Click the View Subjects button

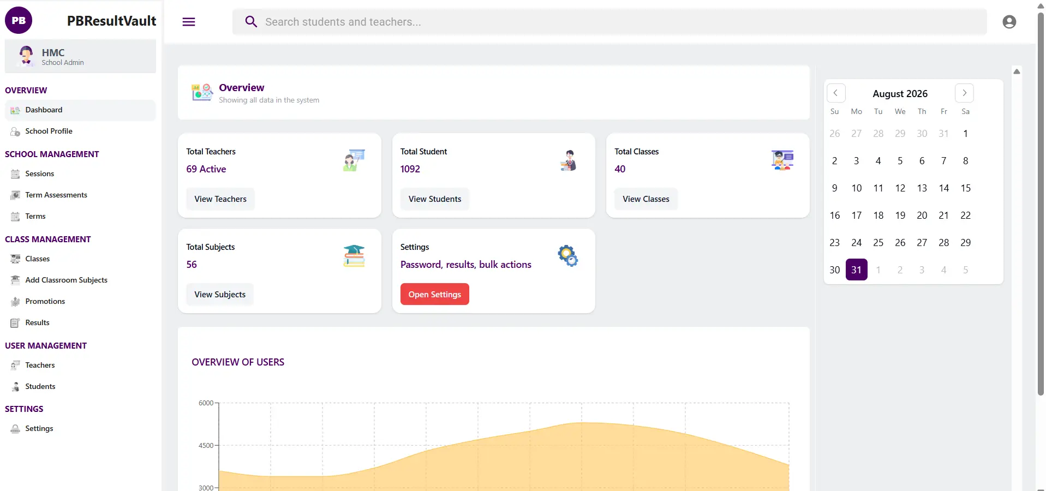click(x=220, y=295)
